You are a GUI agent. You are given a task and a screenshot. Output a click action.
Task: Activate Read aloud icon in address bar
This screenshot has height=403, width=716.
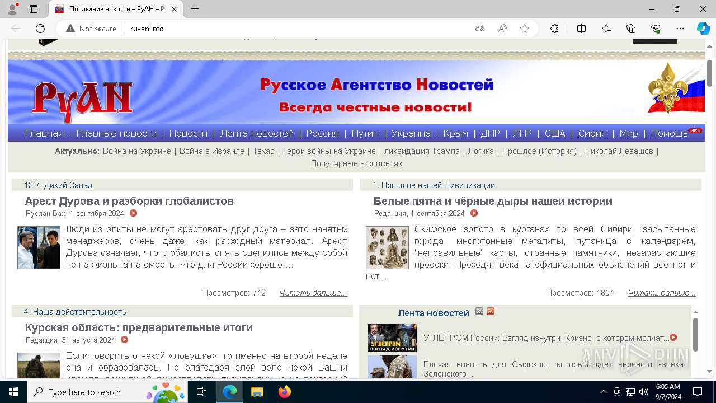(x=502, y=29)
